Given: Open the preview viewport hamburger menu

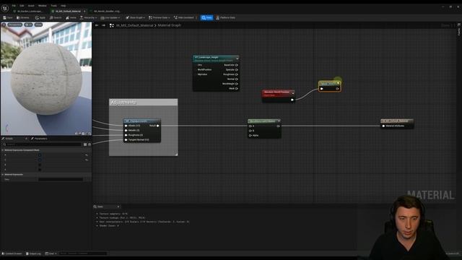Looking at the screenshot, I should click(x=4, y=25).
